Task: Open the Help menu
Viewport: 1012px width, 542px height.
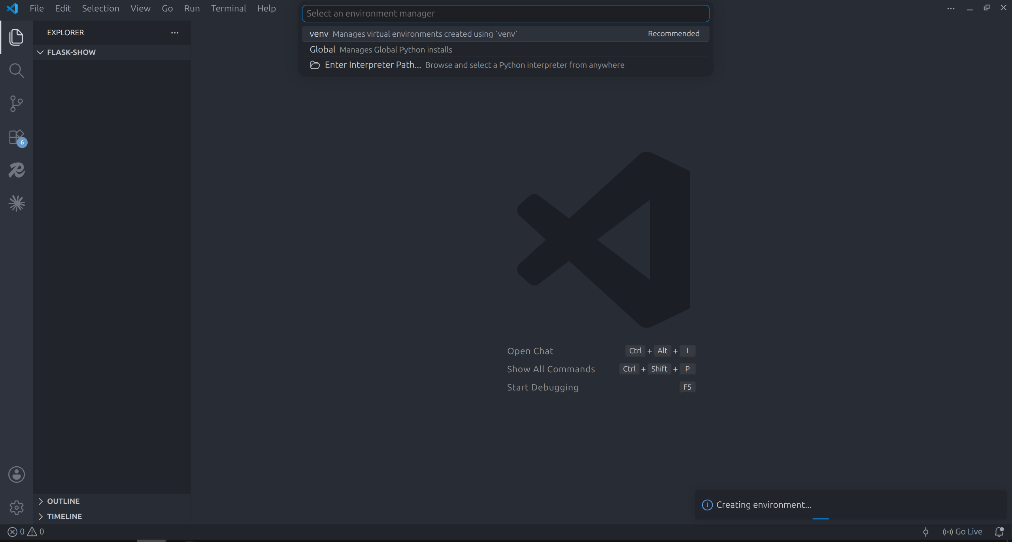Action: (x=266, y=8)
